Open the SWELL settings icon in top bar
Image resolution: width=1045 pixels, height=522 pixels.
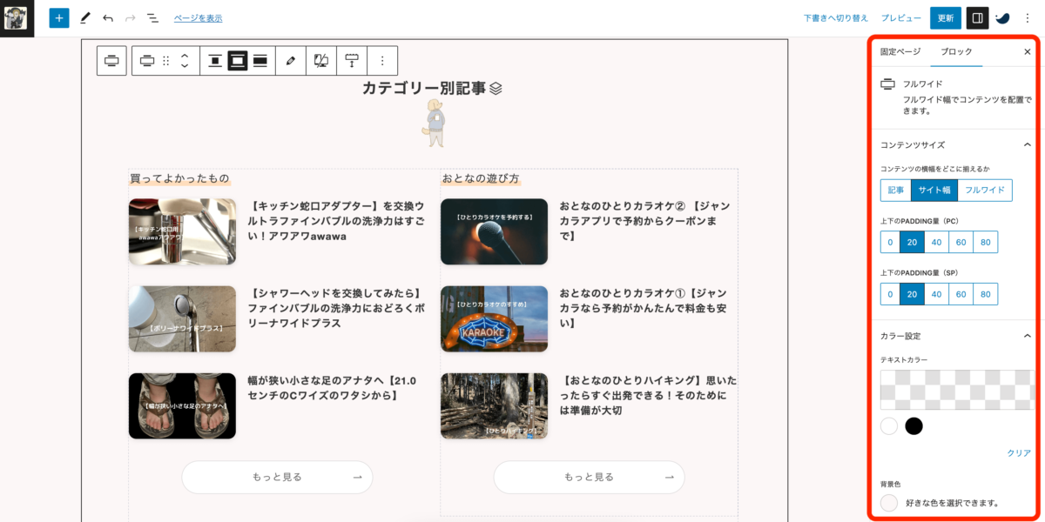click(1003, 17)
